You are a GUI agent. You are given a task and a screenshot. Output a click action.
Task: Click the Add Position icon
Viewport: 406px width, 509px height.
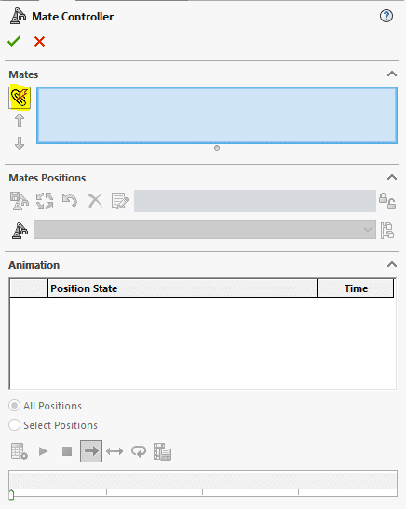(x=20, y=201)
